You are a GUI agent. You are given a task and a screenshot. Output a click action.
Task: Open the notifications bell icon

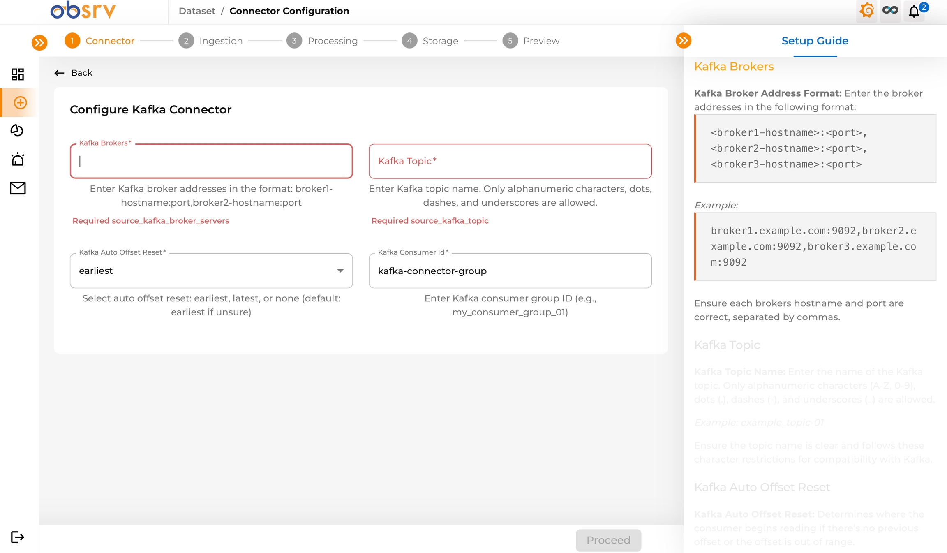914,12
